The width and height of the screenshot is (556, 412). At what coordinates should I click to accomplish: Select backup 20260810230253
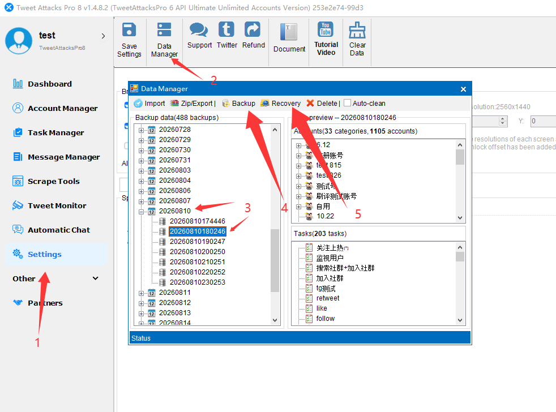(x=197, y=282)
